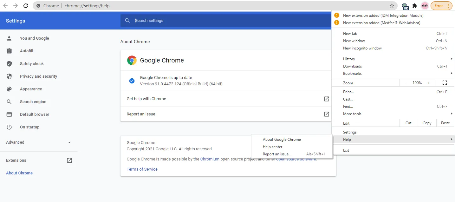Image resolution: width=455 pixels, height=202 pixels.
Task: Decrease zoom with the minus button
Action: pos(406,83)
